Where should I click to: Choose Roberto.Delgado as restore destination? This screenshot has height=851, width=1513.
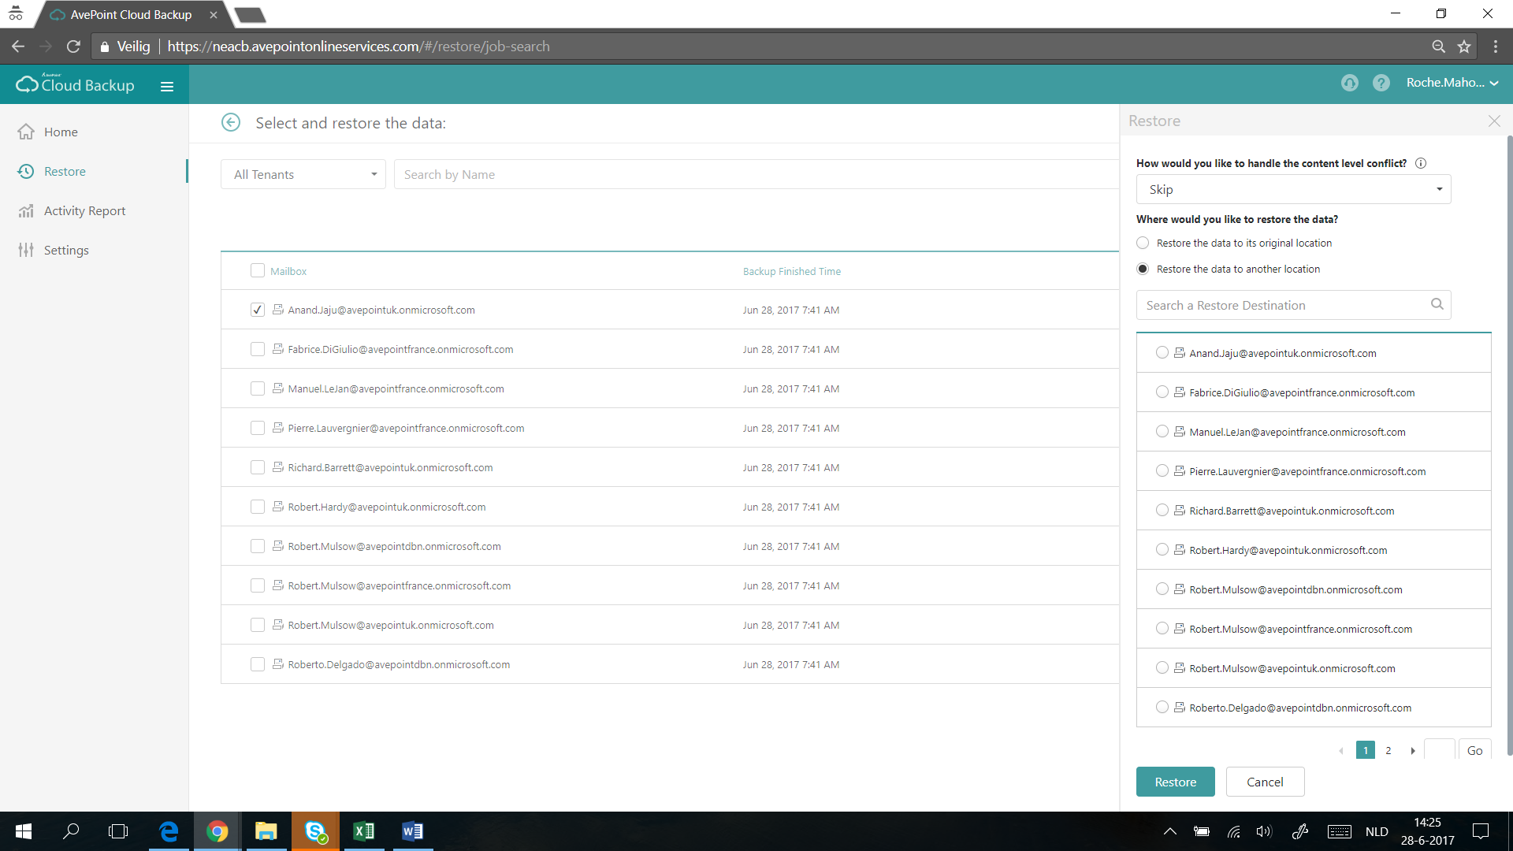click(x=1162, y=707)
